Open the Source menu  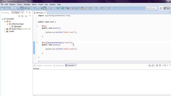pos(20,5)
